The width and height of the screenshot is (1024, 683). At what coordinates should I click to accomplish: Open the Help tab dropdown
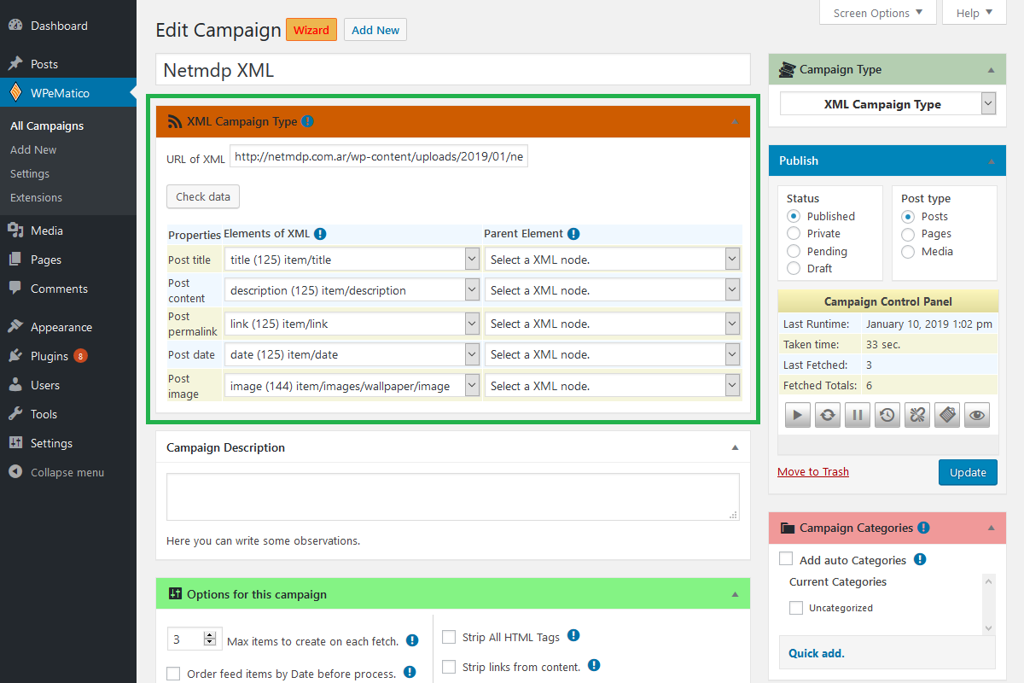point(975,13)
